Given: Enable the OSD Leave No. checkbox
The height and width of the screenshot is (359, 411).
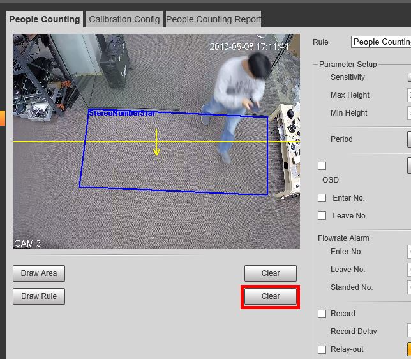Looking at the screenshot, I should (x=322, y=216).
